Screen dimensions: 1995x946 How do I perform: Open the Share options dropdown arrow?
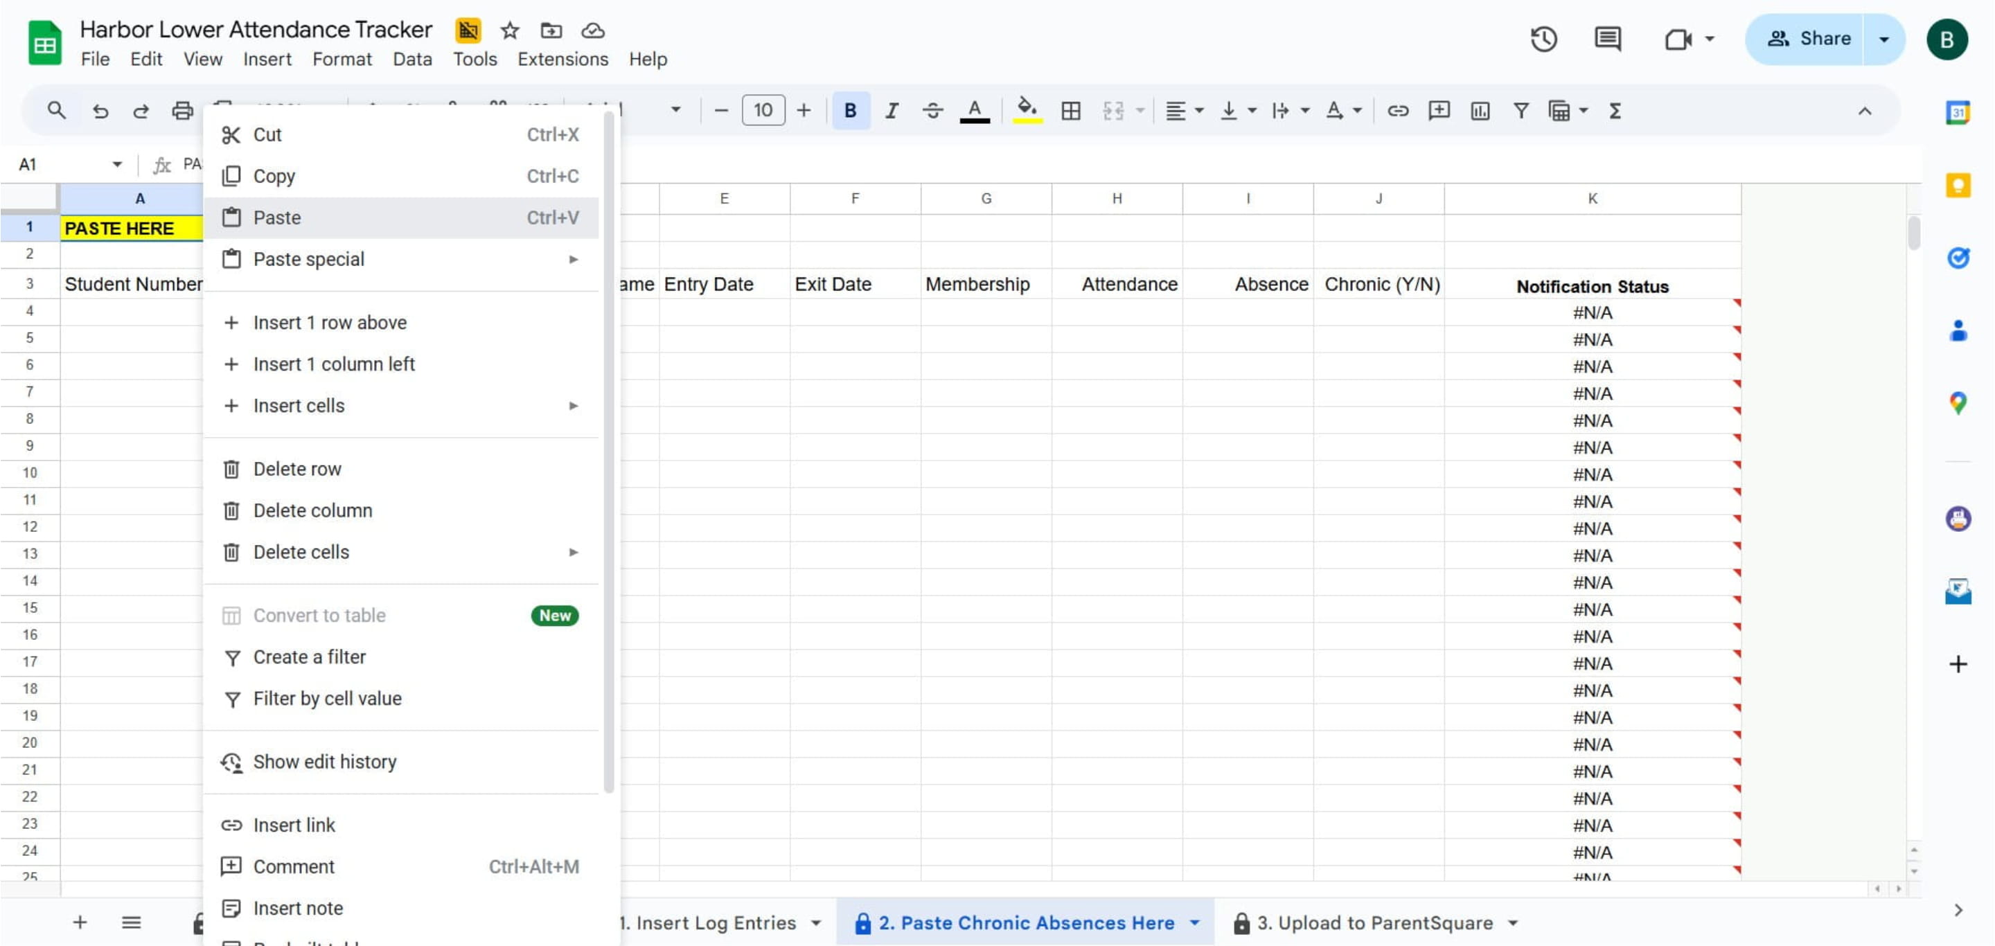[x=1883, y=39]
